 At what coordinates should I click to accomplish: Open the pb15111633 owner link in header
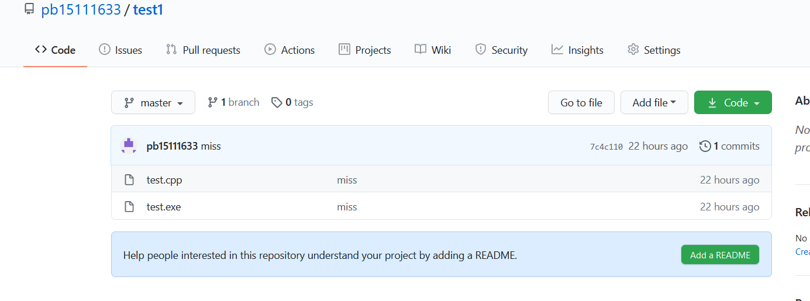(x=81, y=9)
